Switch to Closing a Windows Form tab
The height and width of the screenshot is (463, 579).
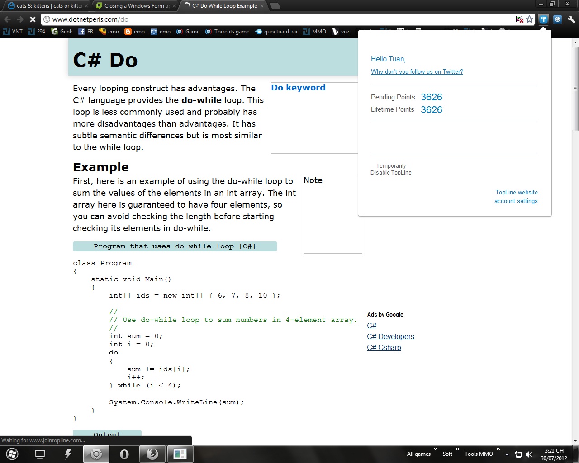pyautogui.click(x=137, y=6)
